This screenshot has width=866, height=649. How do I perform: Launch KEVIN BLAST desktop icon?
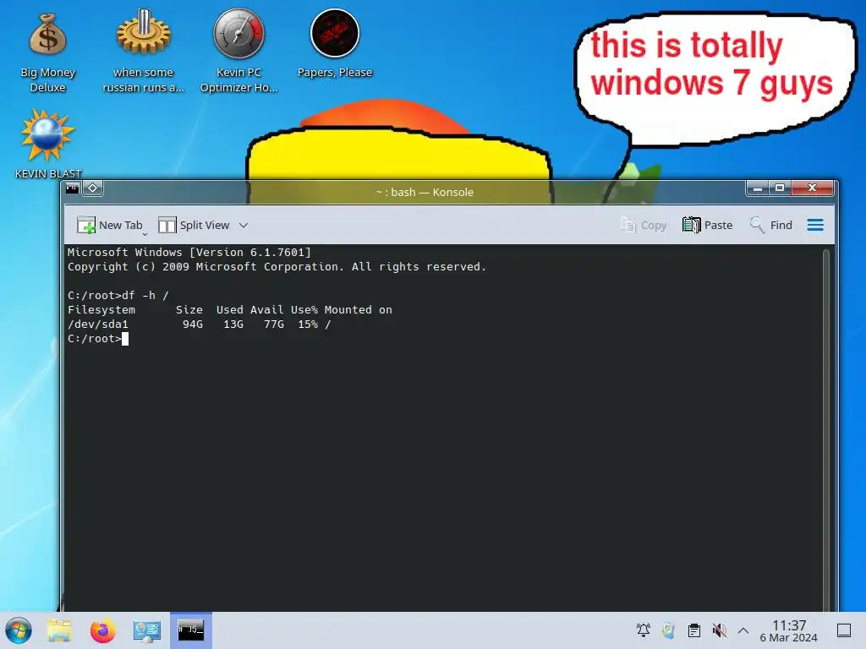(47, 144)
